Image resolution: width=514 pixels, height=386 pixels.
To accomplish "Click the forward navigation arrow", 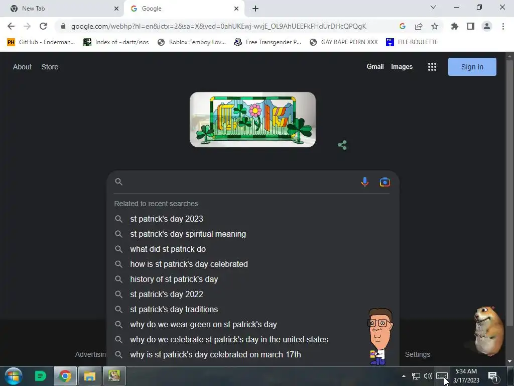I will 27,26.
